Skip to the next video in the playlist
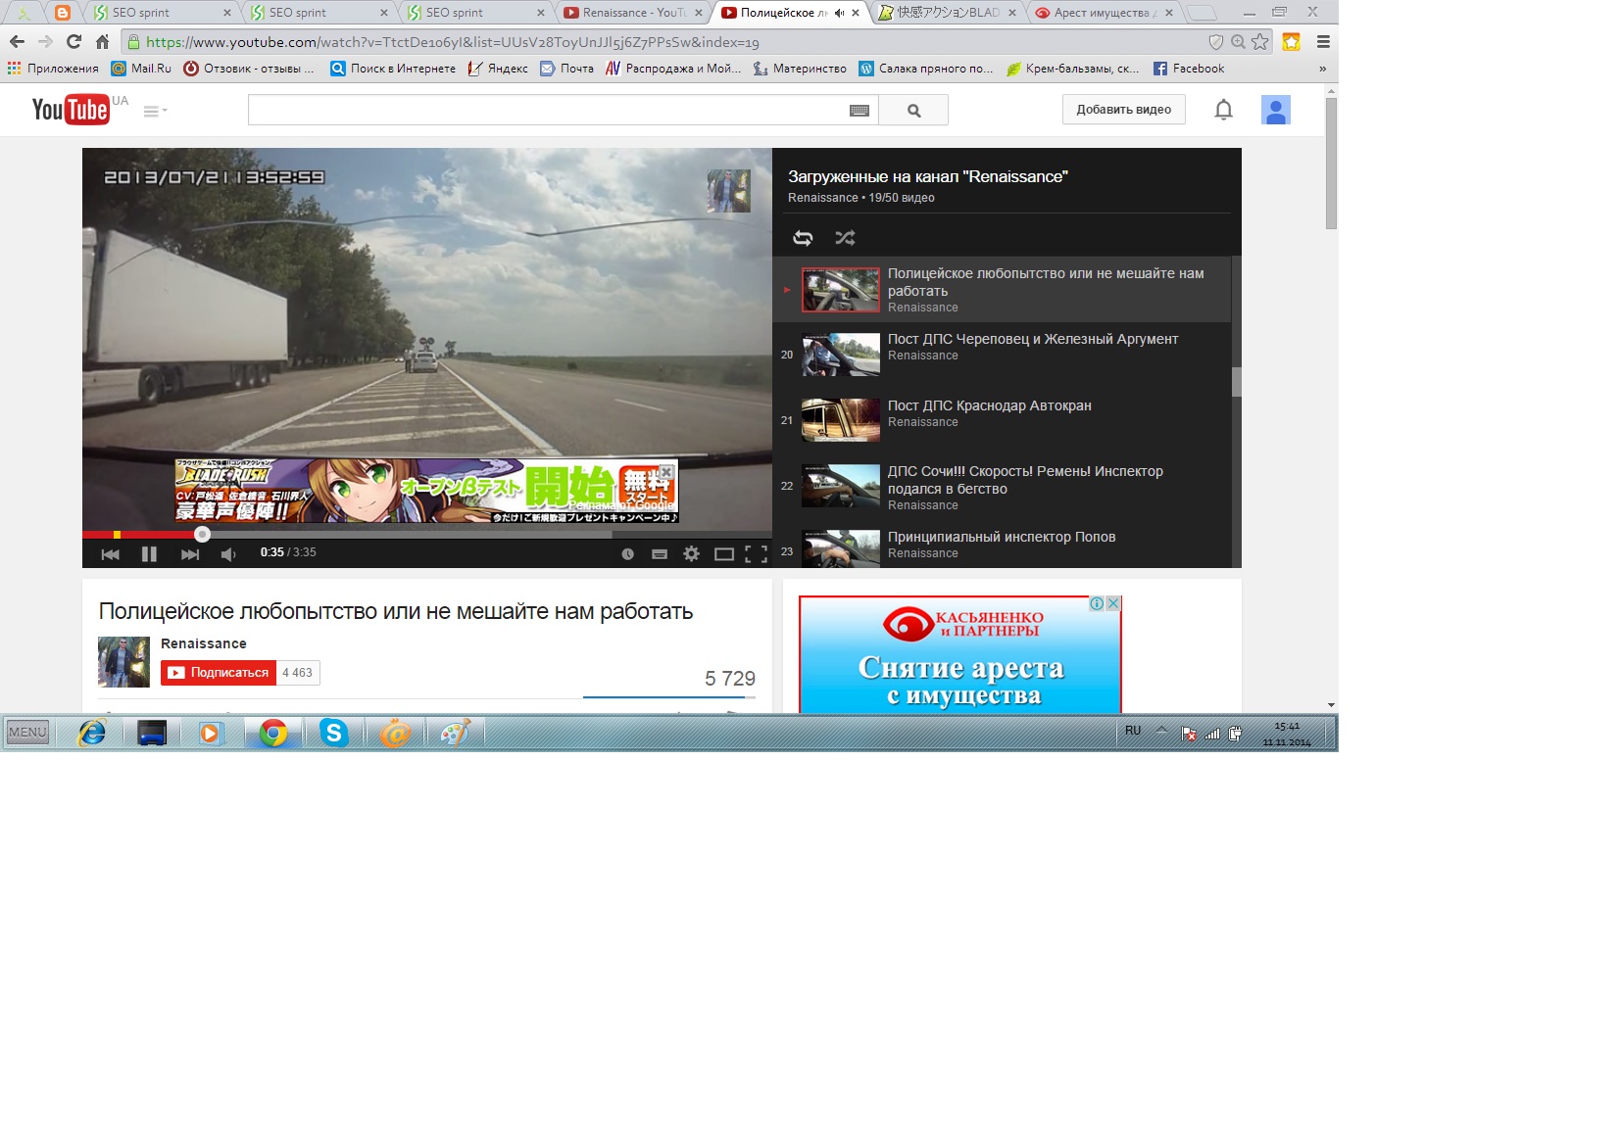The height and width of the screenshot is (1141, 1621). pos(190,554)
